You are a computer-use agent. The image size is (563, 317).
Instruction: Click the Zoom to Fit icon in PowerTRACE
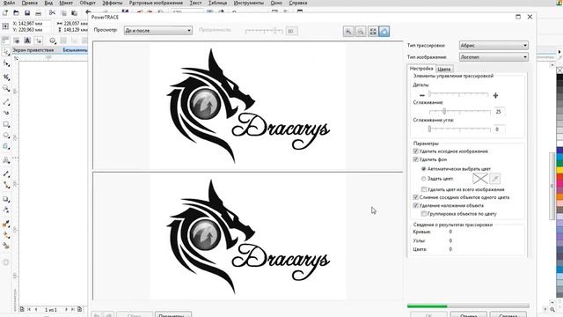tap(373, 32)
